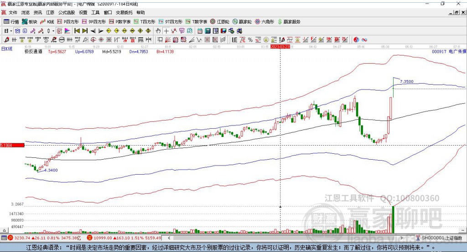This screenshot has width=467, height=252.
Task: Click the gold 金 coin icon
Action: click(x=266, y=40)
